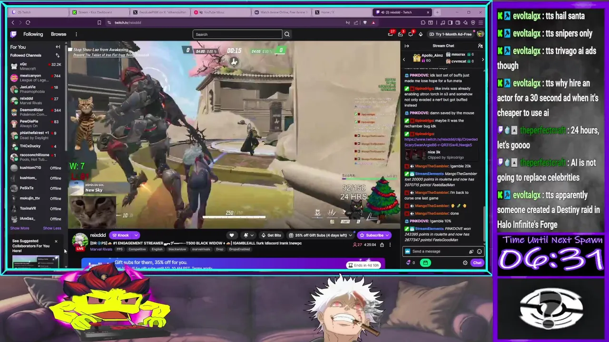The height and width of the screenshot is (342, 609).
Task: Open reixddd streamer avatar
Action: pos(80,241)
